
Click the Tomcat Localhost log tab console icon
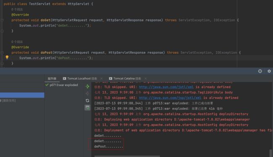tap(64, 78)
